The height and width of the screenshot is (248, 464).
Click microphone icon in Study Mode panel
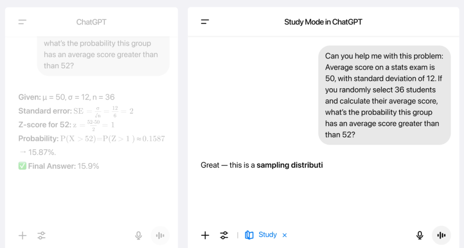click(420, 235)
